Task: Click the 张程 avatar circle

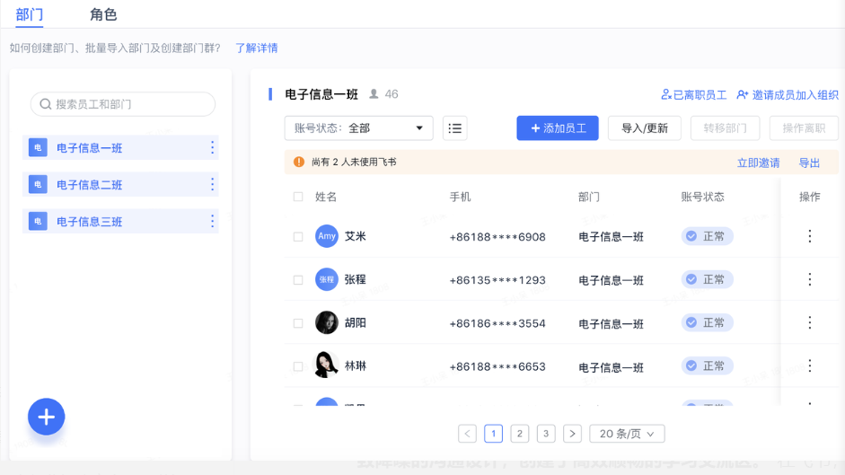Action: click(327, 279)
